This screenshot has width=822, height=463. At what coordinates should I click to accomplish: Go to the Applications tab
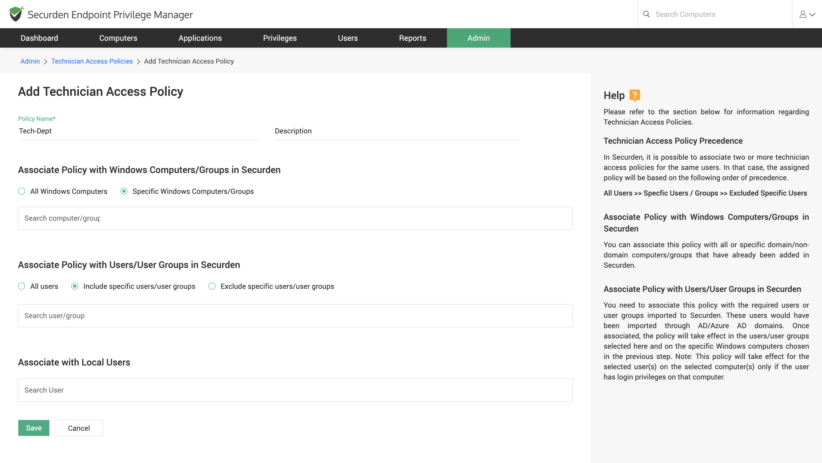coord(200,38)
